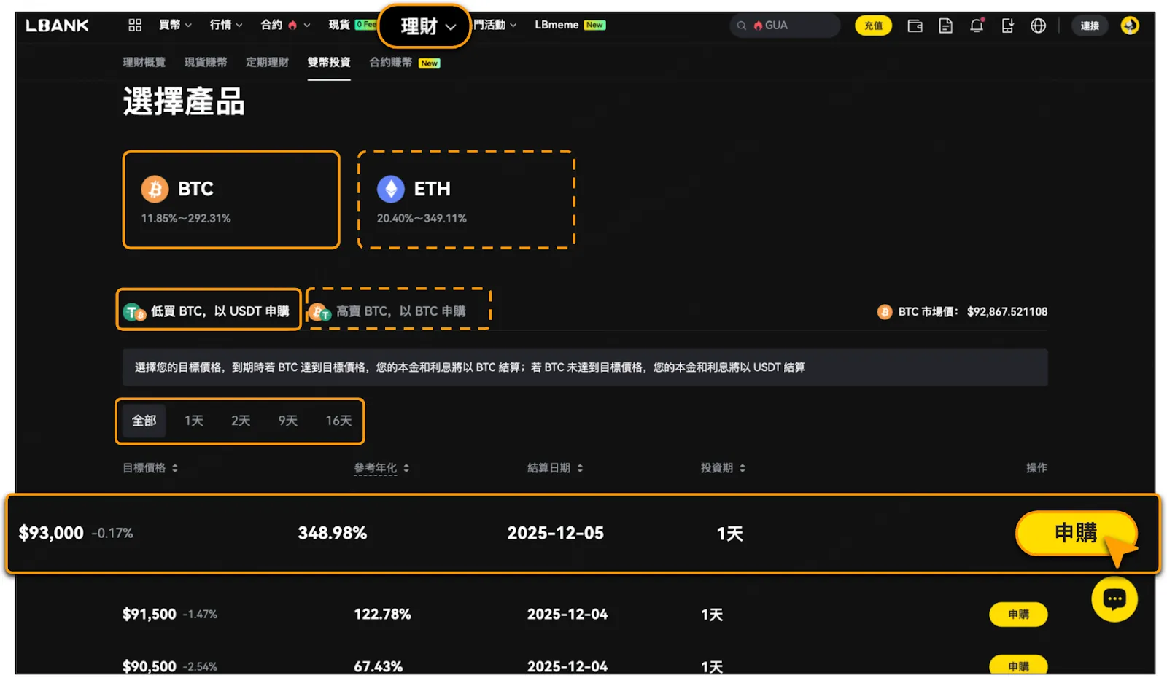
Task: Click the user profile avatar
Action: point(1129,26)
